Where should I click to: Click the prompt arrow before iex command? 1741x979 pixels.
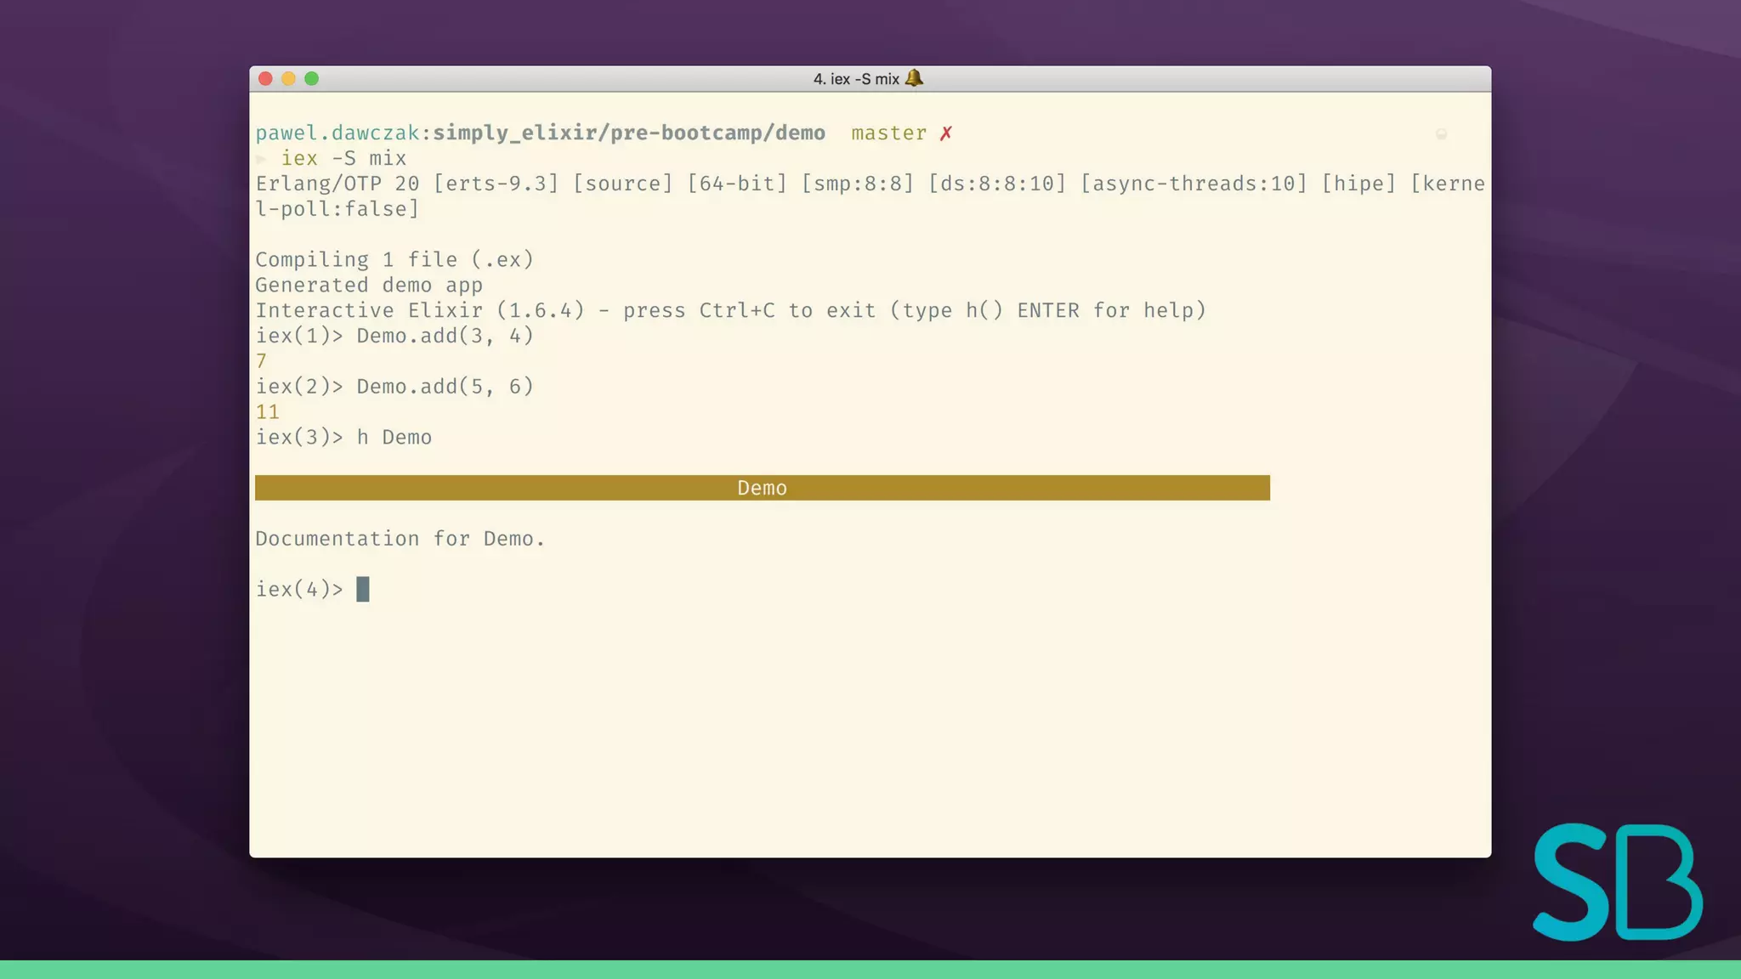262,159
